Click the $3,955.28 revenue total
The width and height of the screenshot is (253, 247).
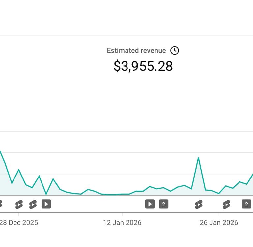[143, 66]
